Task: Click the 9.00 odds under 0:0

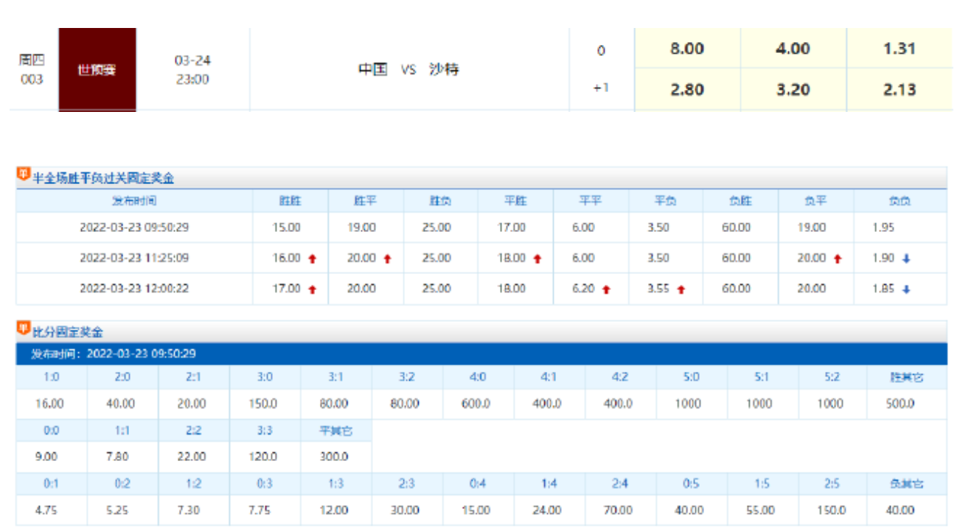Action: pos(46,457)
